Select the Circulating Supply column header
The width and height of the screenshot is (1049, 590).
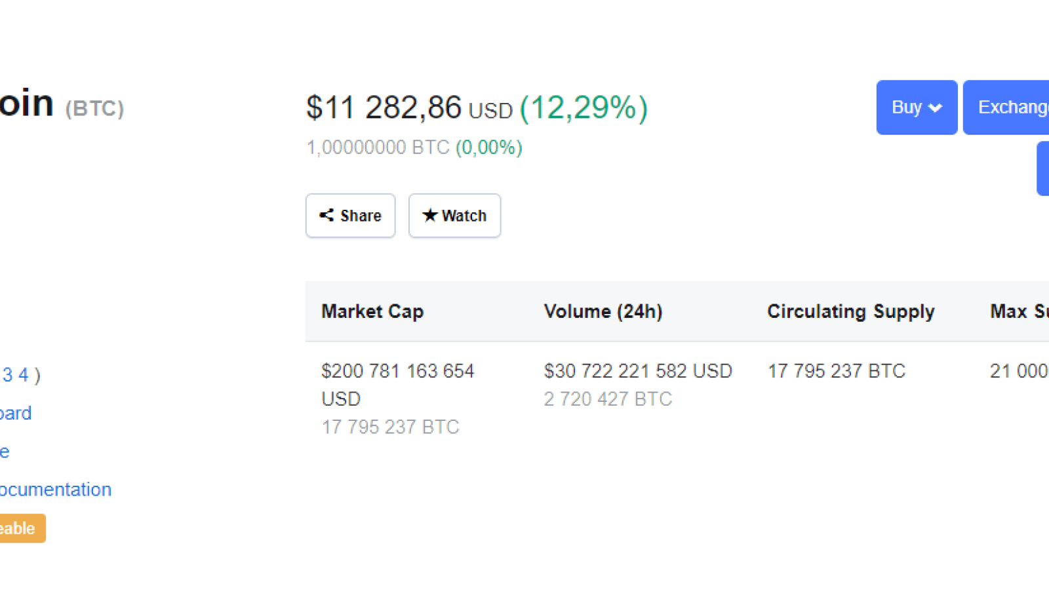point(851,311)
